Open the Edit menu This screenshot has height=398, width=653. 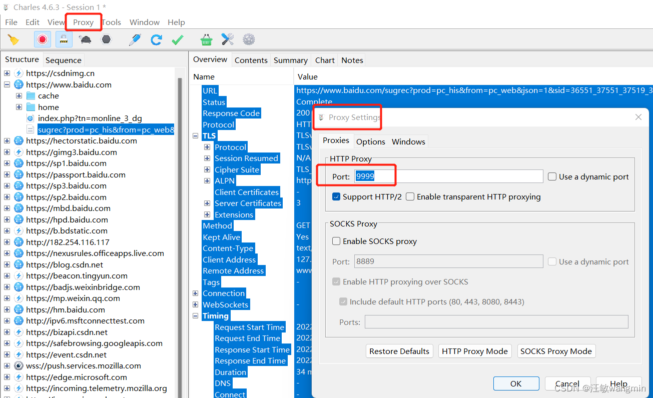[33, 22]
